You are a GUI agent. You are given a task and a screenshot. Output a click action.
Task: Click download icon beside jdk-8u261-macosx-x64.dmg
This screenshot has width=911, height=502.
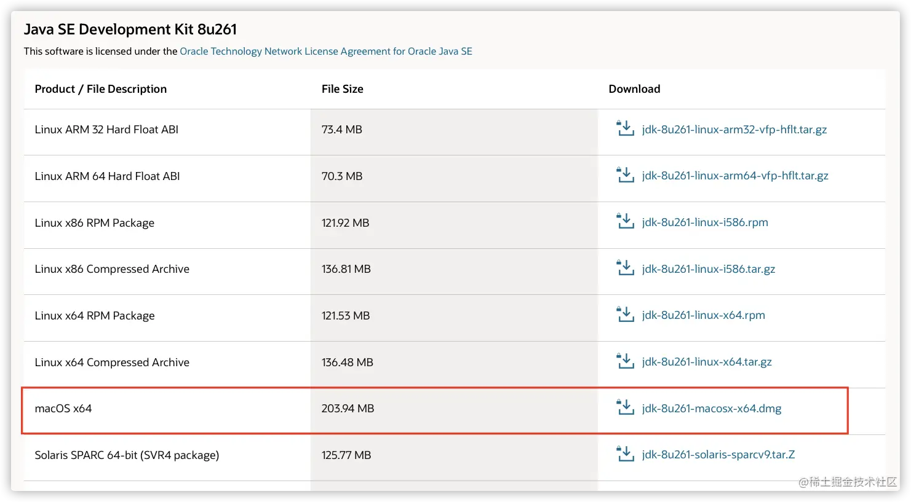[625, 407]
